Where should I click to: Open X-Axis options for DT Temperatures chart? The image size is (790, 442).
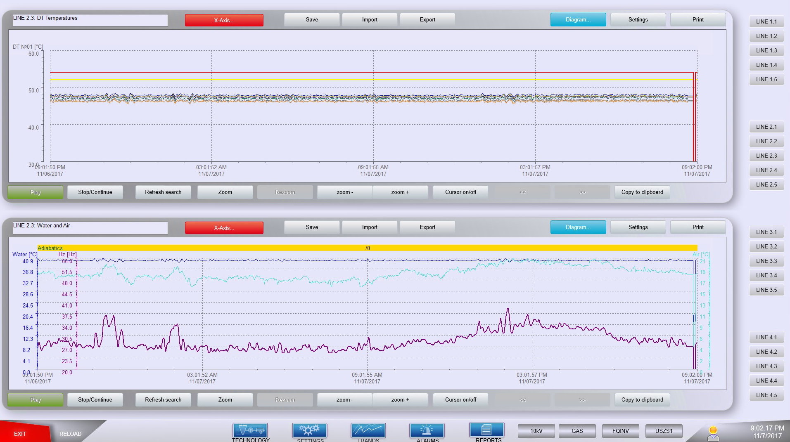point(224,20)
